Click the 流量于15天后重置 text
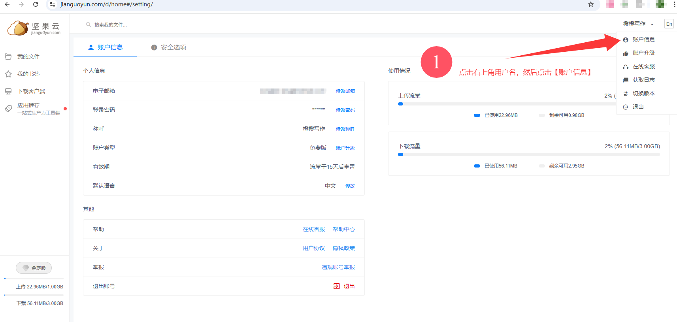This screenshot has height=322, width=677. tap(332, 167)
